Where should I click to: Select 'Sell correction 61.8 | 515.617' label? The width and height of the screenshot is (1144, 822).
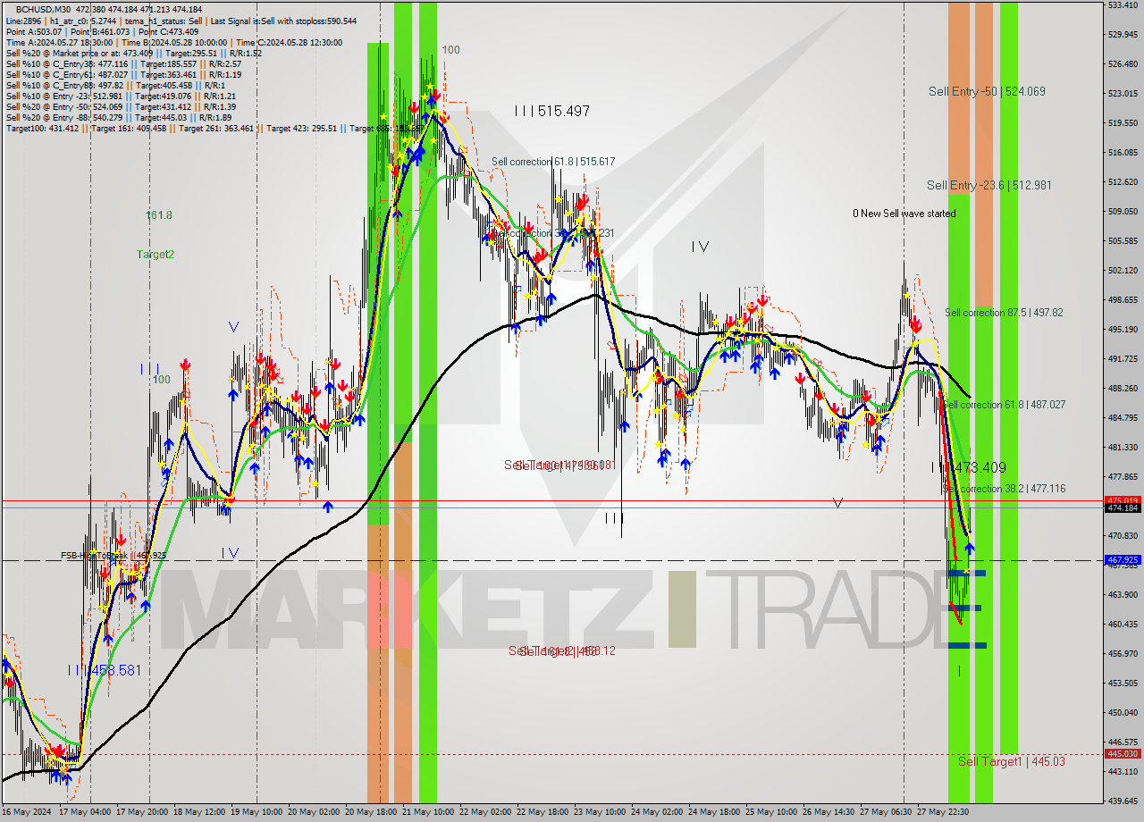[553, 162]
